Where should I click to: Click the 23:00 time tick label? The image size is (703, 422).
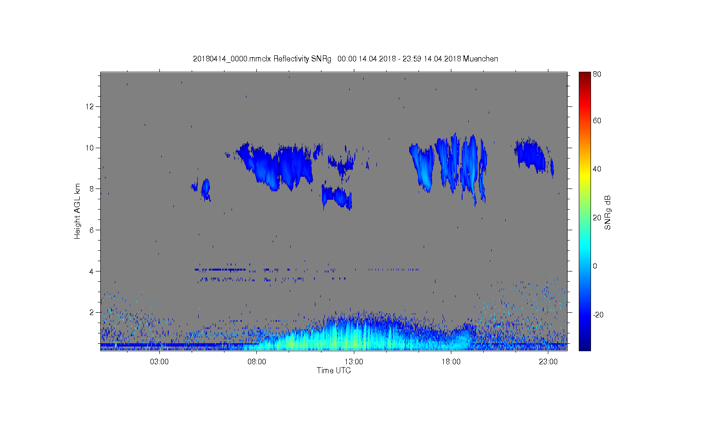[x=548, y=362]
